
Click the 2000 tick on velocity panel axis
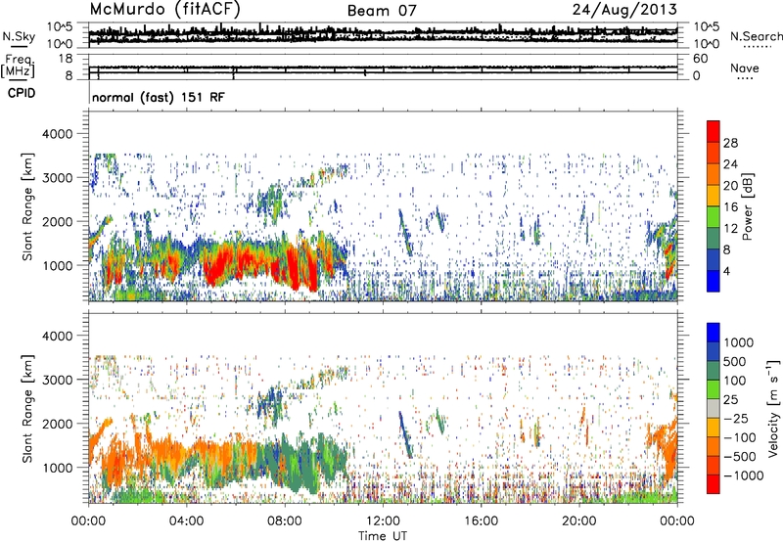[x=57, y=424]
